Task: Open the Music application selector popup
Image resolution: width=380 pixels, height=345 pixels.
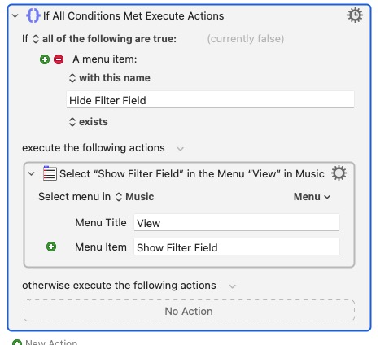Action: 135,197
